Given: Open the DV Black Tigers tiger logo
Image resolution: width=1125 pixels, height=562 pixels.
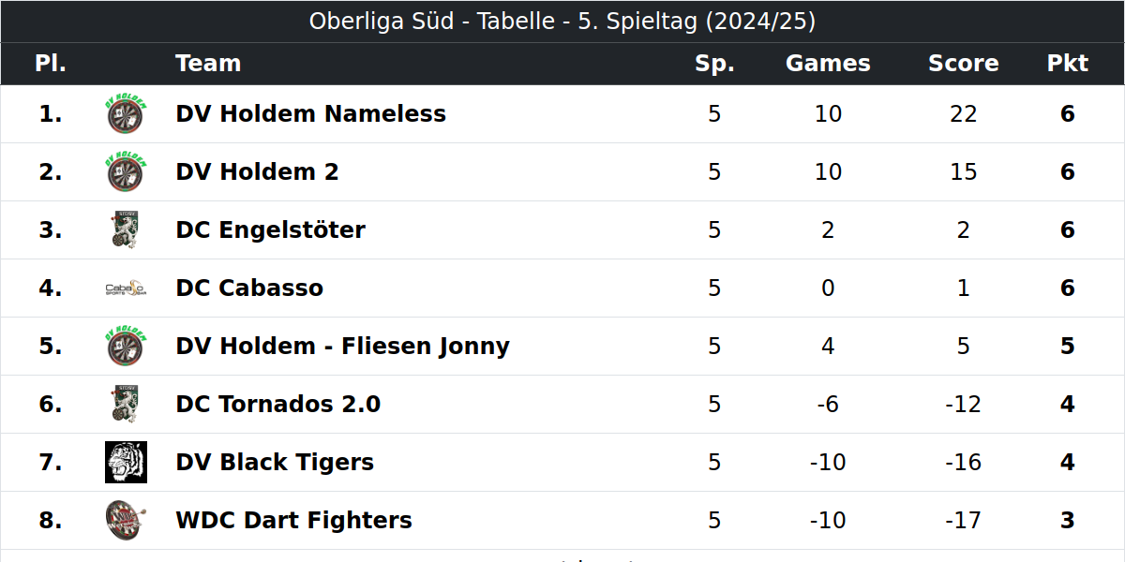Looking at the screenshot, I should (x=126, y=463).
